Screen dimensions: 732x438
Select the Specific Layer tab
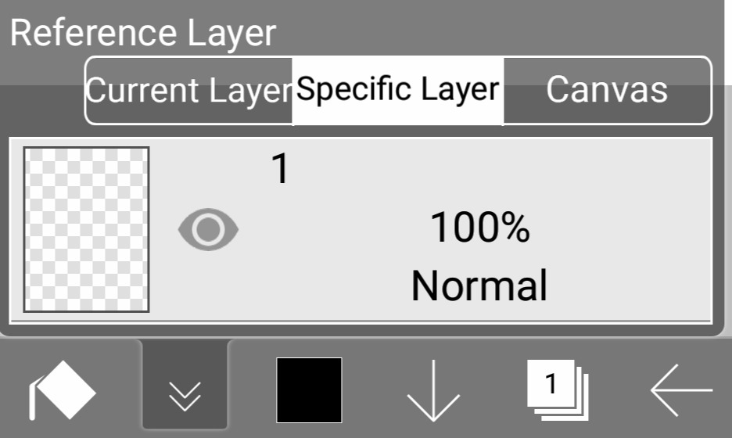pos(397,90)
